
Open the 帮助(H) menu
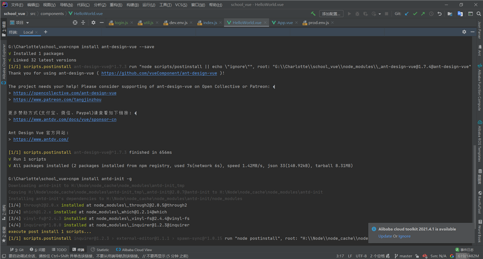216,5
